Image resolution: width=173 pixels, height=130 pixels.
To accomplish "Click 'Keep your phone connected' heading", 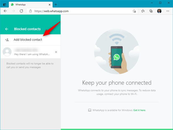I will [117, 83].
